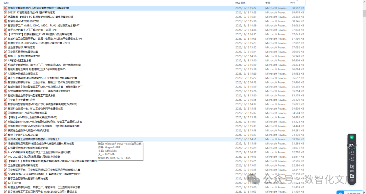
Task: Click the icon for 5G与AI赋能石化企业数字化智能工厂
Action: click(5, 174)
